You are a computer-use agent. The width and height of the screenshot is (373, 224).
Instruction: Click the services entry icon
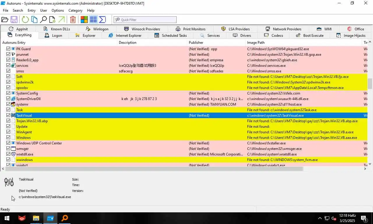coord(13,65)
